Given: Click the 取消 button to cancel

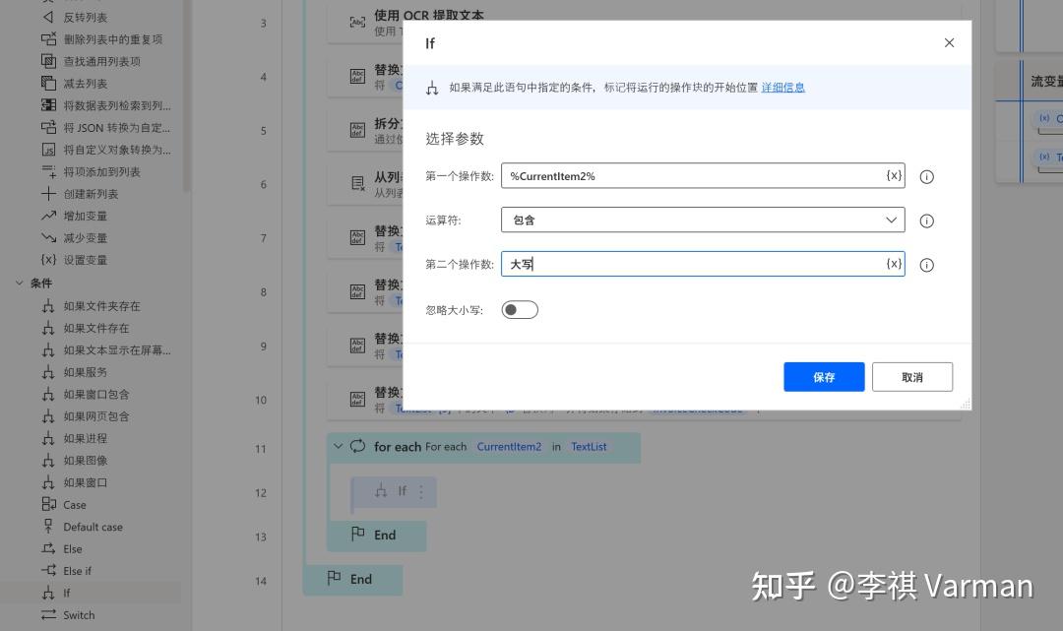Looking at the screenshot, I should (911, 376).
